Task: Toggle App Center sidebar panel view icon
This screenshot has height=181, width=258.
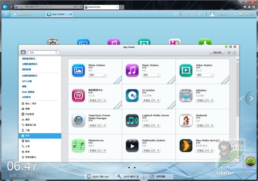Action: tap(23, 52)
